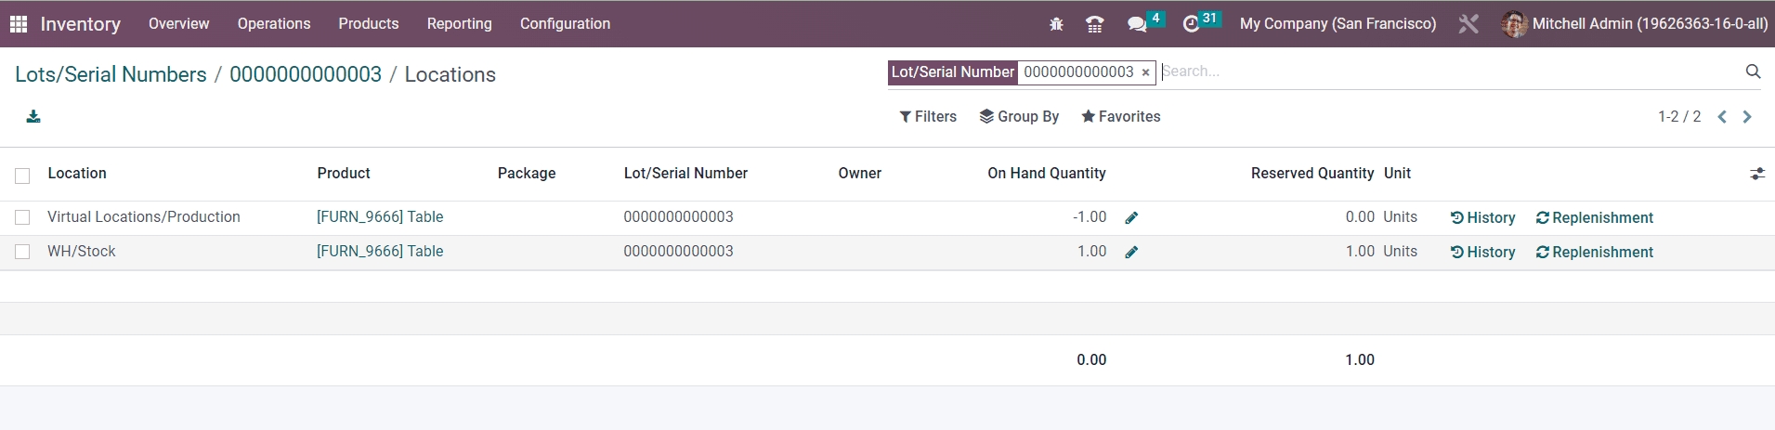Open the Overview menu
Viewport: 1775px width, 430px height.
pos(179,24)
